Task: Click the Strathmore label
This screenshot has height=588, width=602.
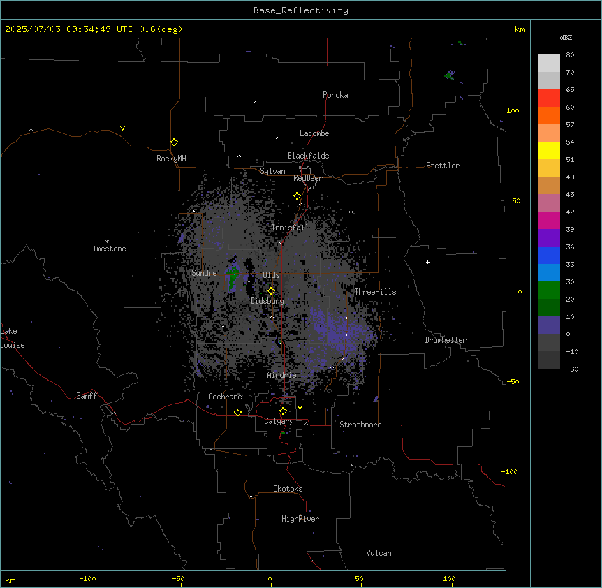Action: coord(360,425)
